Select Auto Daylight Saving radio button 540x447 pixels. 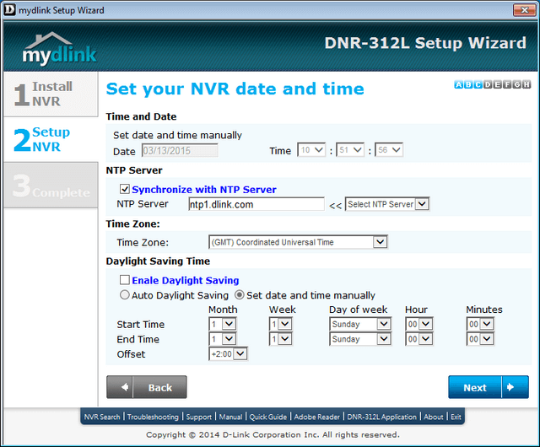[x=124, y=295]
